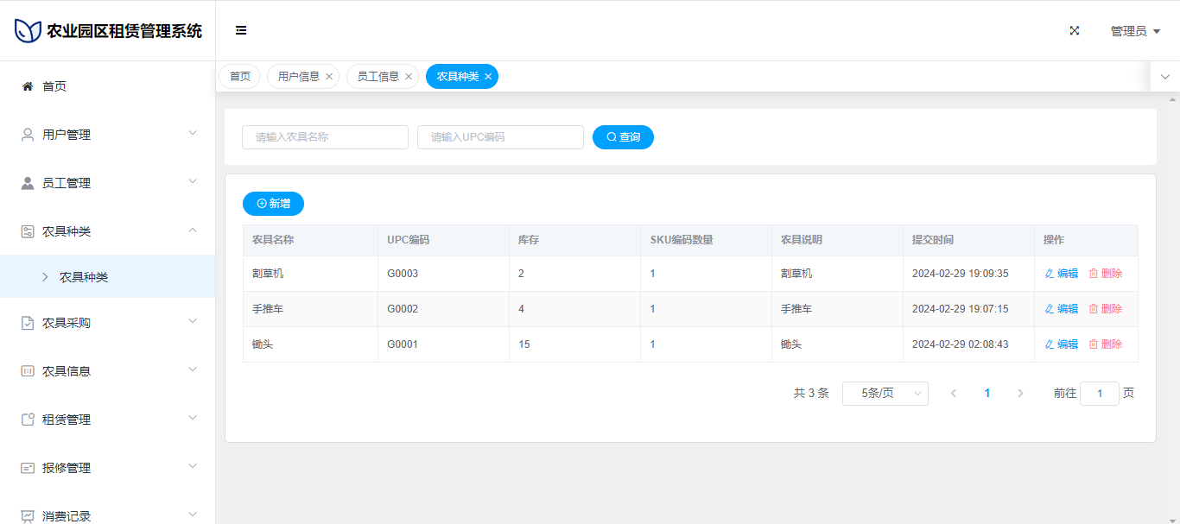Click the sidebar collapse hamburger icon
This screenshot has width=1180, height=524.
[241, 30]
